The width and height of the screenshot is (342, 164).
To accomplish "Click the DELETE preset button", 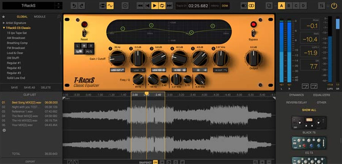I will pos(46,87).
